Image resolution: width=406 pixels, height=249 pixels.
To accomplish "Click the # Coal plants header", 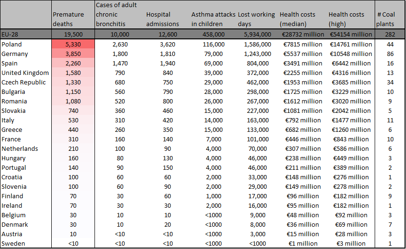I will click(386, 19).
